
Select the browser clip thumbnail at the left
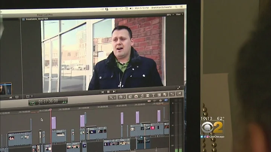click(x=6, y=89)
